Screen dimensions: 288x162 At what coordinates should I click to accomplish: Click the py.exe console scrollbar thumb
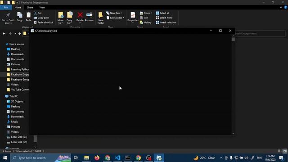pos(233,39)
